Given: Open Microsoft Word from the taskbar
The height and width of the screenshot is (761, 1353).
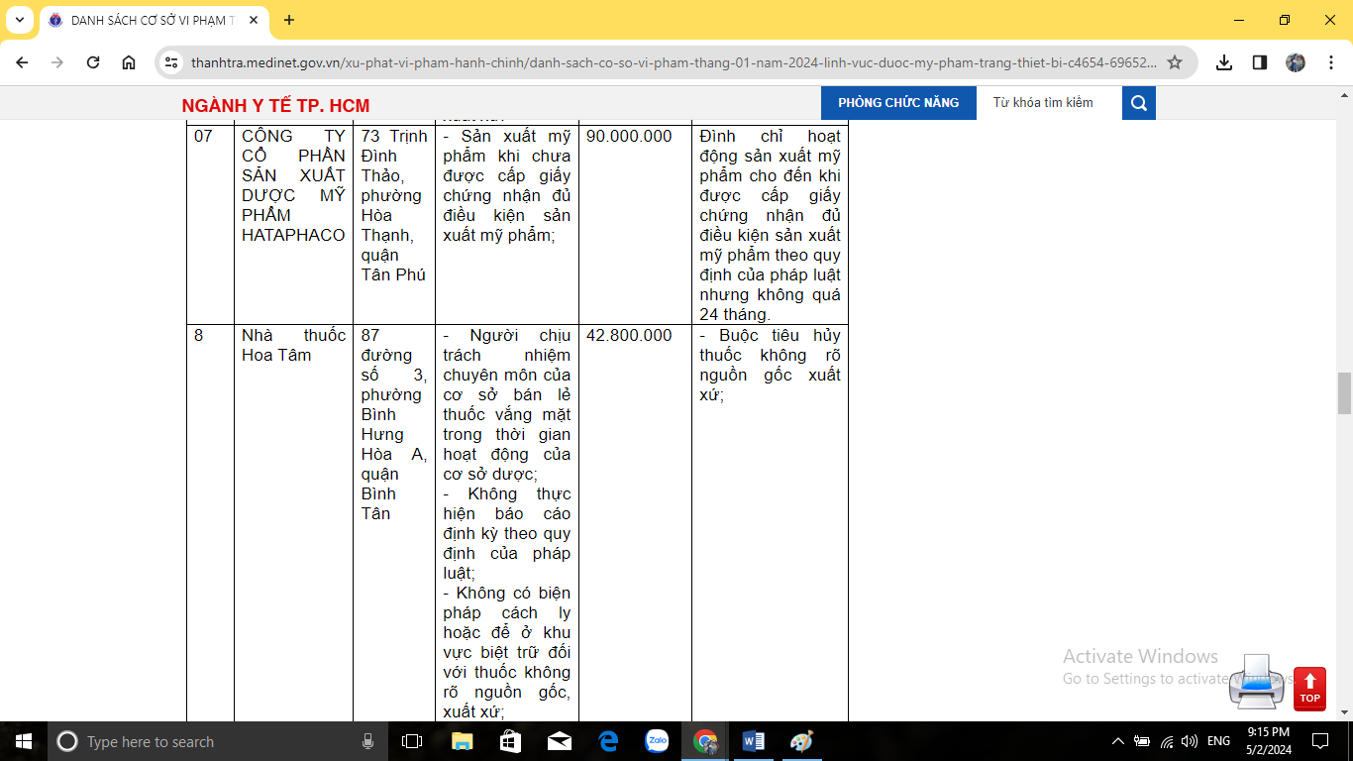Looking at the screenshot, I should (x=754, y=741).
